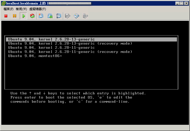Select highlighted kernel 2.6.28-13-generic entry
The width and height of the screenshot is (190, 131).
(91, 39)
